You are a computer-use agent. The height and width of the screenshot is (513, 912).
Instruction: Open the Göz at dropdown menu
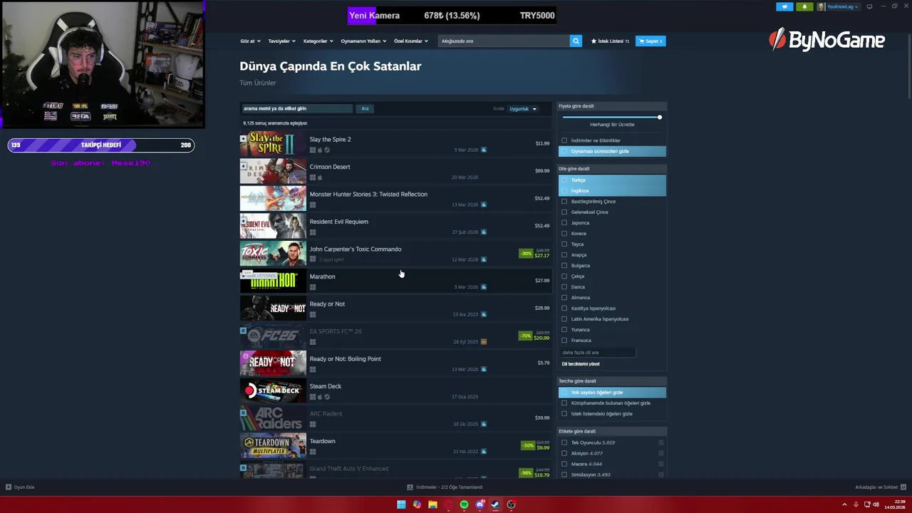click(x=250, y=41)
